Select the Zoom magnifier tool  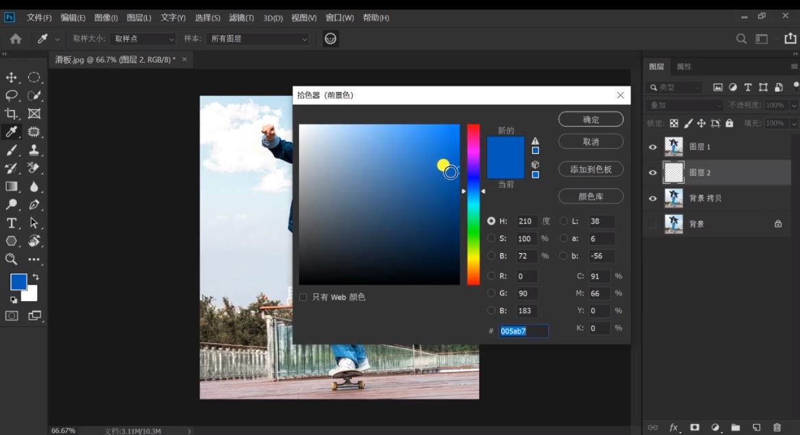click(12, 259)
